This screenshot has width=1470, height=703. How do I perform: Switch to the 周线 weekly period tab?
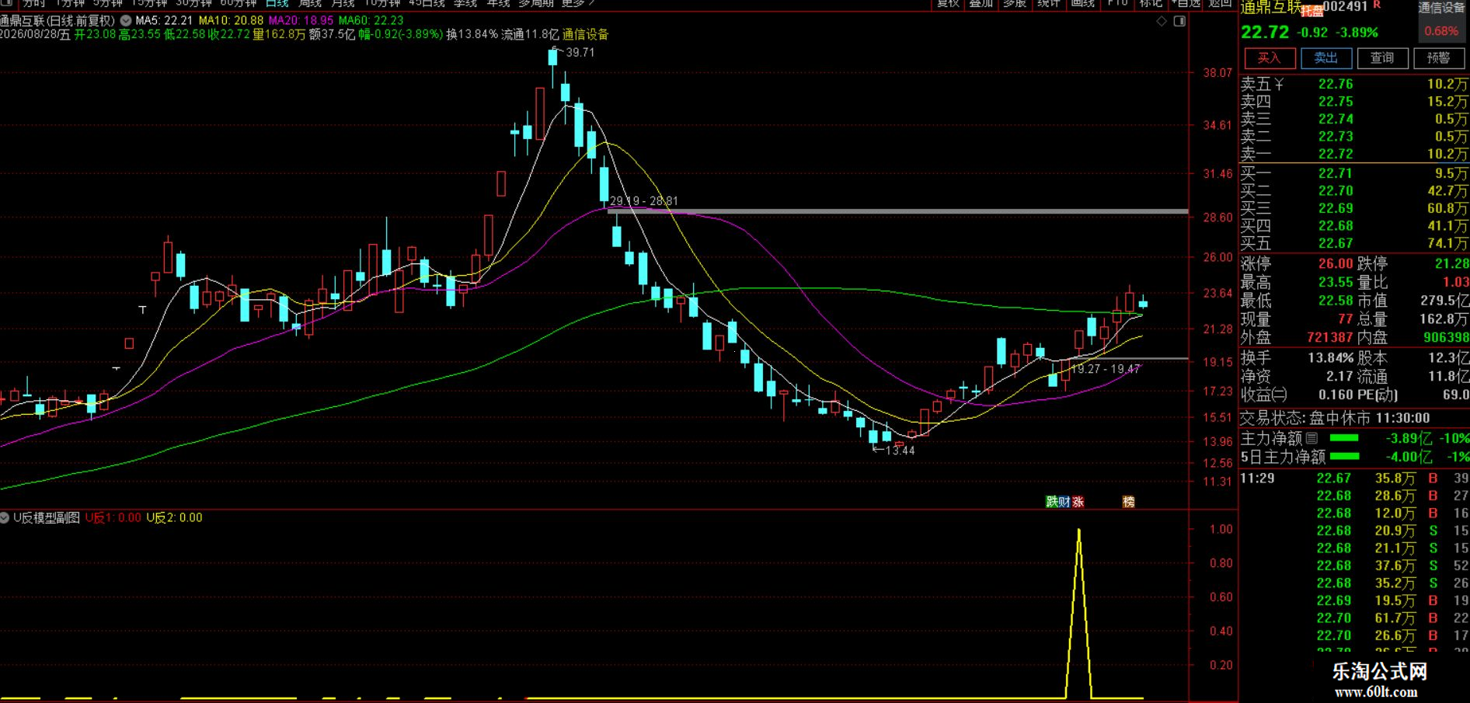pos(310,3)
